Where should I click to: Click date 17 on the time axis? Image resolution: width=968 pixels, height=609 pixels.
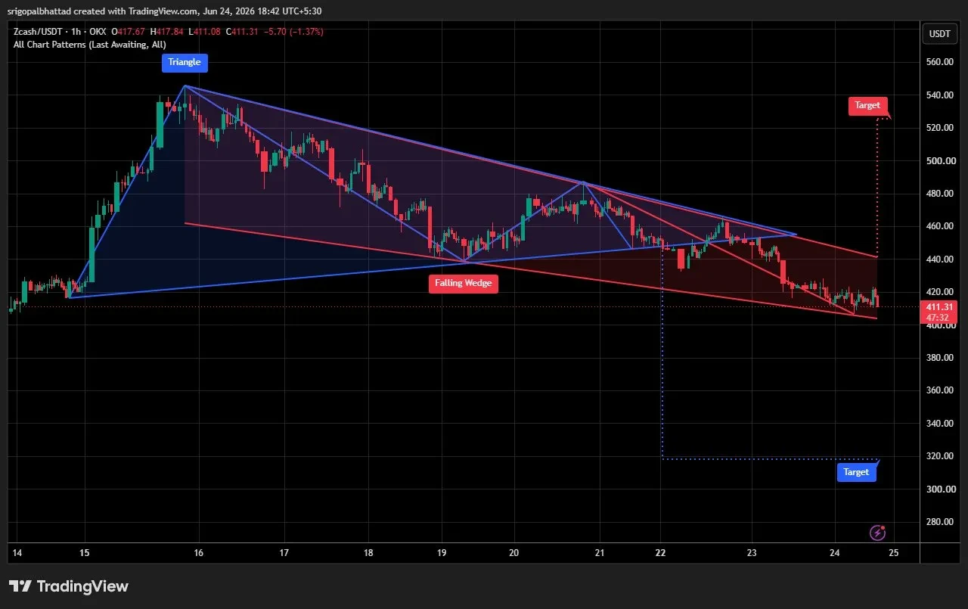pos(284,554)
